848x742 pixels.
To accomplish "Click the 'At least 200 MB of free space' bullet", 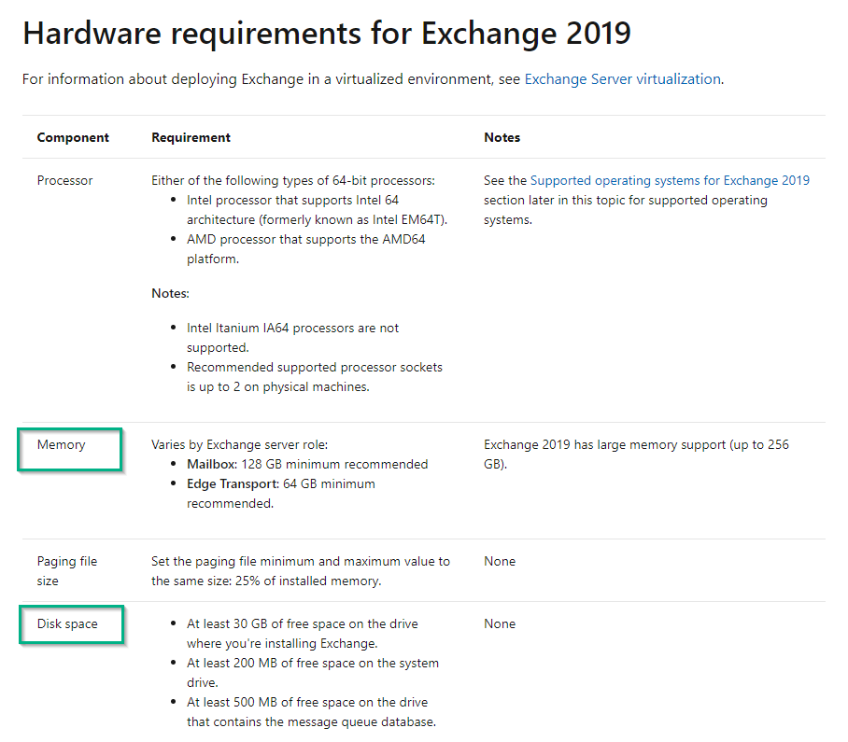I will [x=313, y=673].
